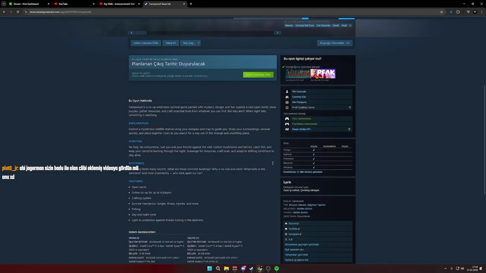Open help for Steam Girdisi API'ı
This screenshot has width=486, height=273.
(x=349, y=129)
